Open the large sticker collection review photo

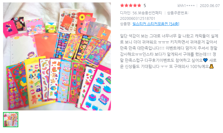57,56
